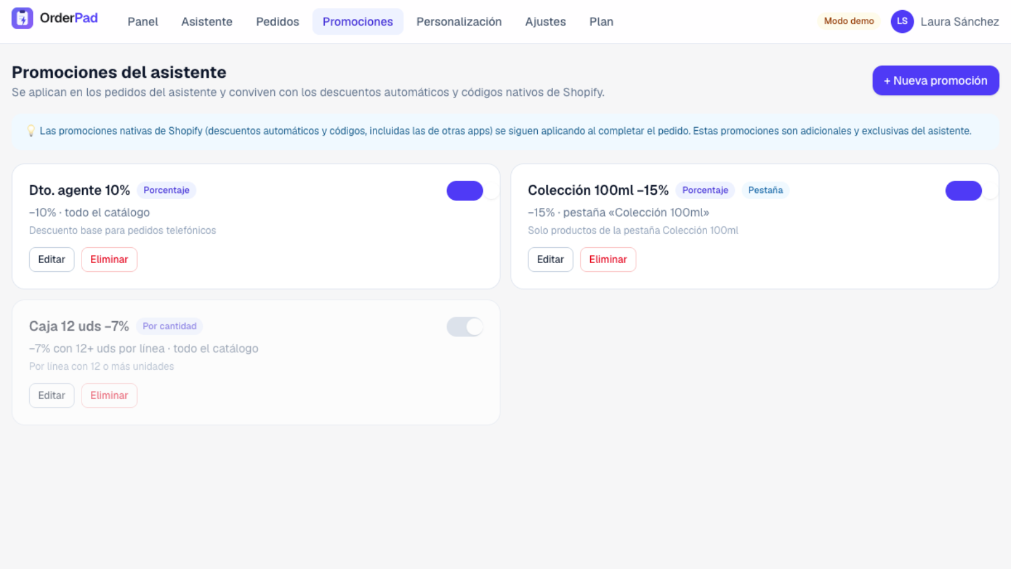Go to the Asistente tab
This screenshot has width=1011, height=569.
[x=207, y=21]
